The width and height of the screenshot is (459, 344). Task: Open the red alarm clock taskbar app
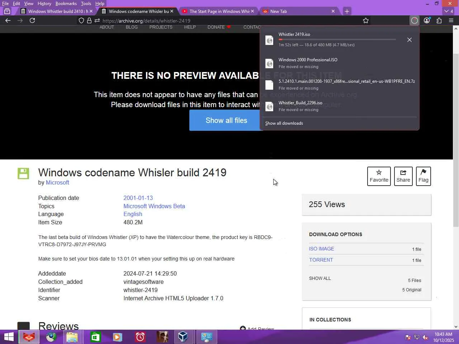[x=140, y=337]
